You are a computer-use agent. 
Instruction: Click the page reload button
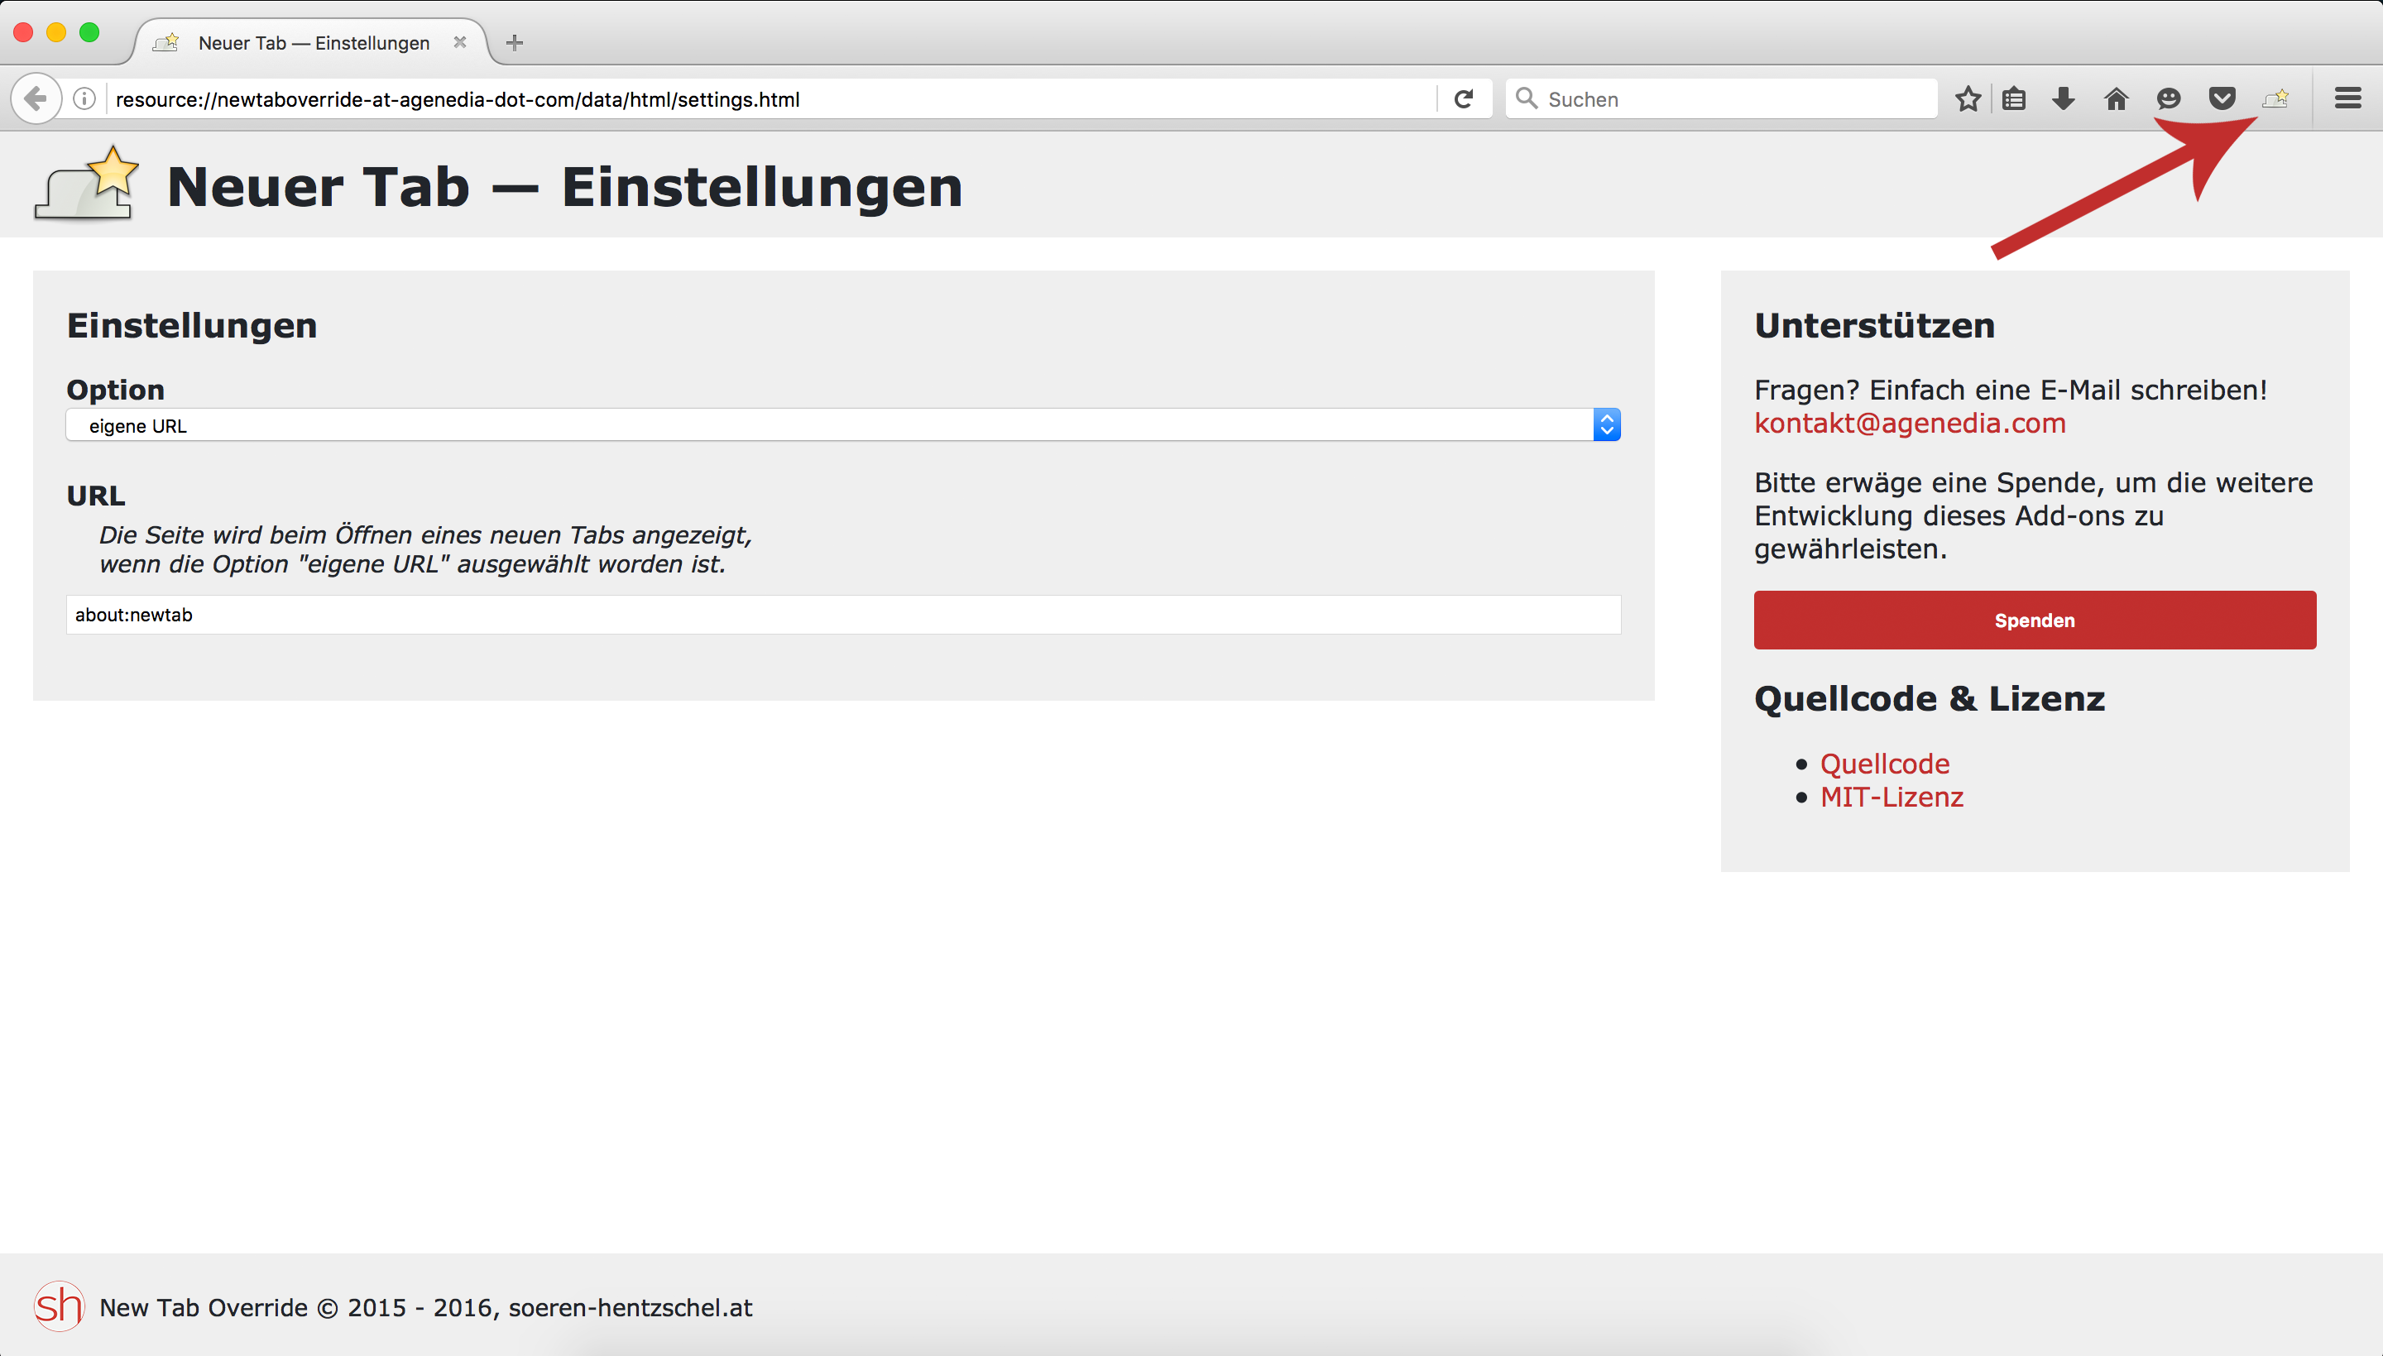click(1464, 98)
